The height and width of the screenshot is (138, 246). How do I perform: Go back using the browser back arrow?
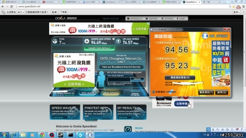pos(3,7)
